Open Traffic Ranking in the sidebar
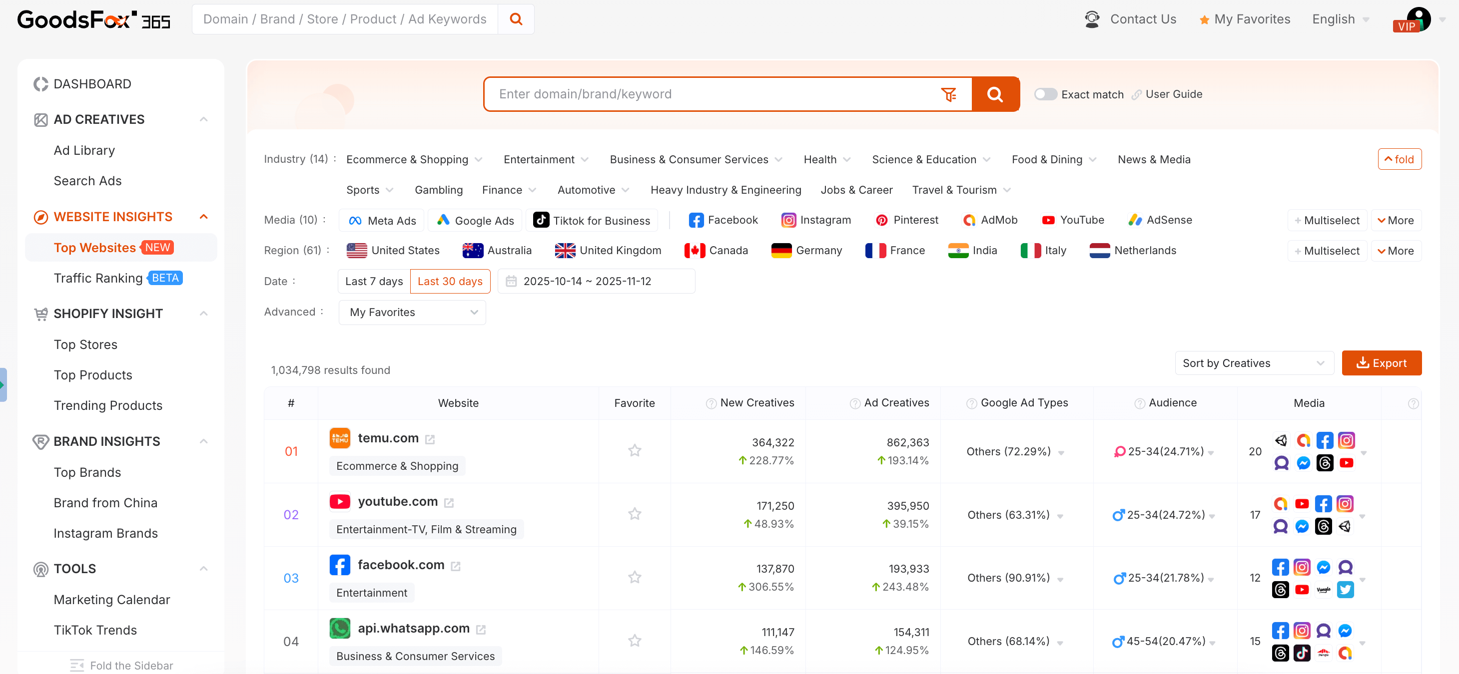The height and width of the screenshot is (674, 1459). (98, 278)
